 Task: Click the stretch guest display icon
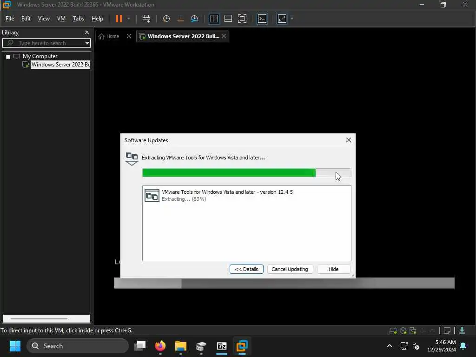click(x=282, y=19)
